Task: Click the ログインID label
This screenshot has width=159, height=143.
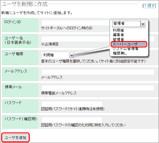Action: (x=13, y=22)
